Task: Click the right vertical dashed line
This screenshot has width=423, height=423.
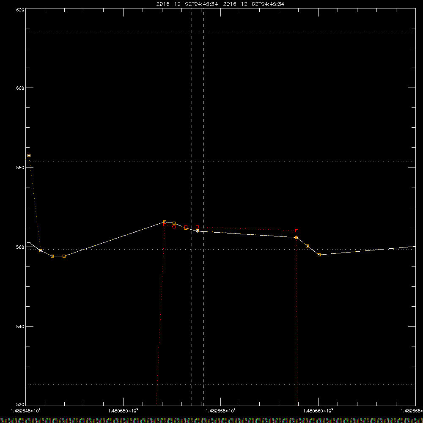Action: pyautogui.click(x=203, y=206)
